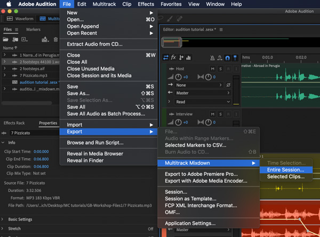Mute the Interview track
The image size is (320, 237).
pyautogui.click(x=213, y=114)
